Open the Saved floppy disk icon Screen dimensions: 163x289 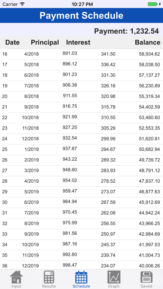[x=146, y=277]
